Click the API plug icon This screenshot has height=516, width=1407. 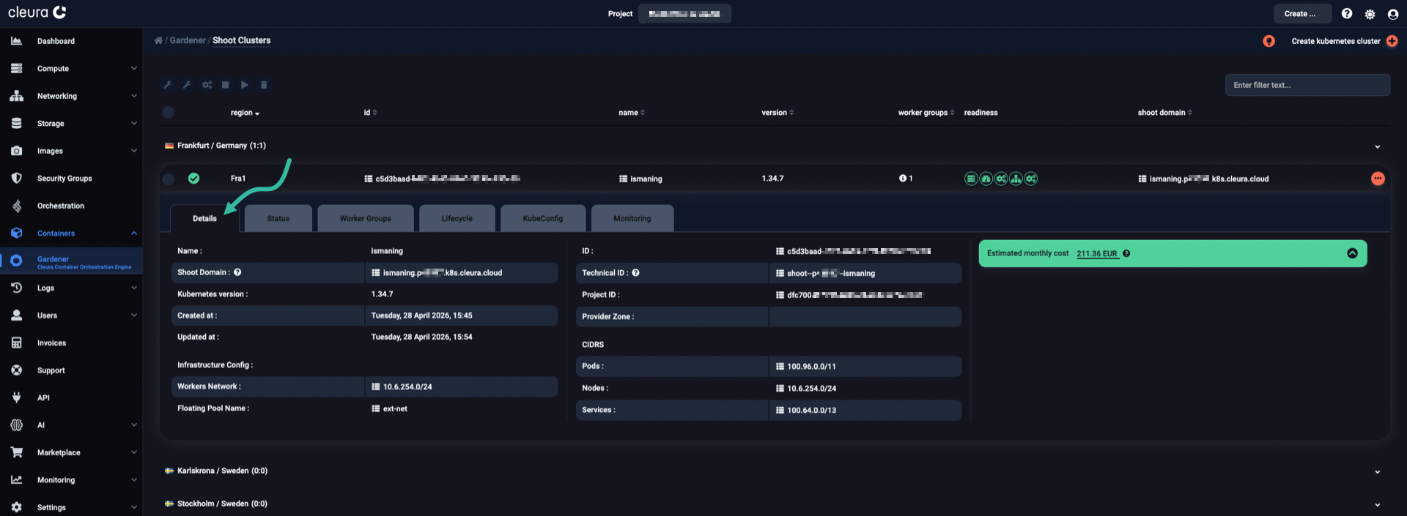pyautogui.click(x=16, y=397)
